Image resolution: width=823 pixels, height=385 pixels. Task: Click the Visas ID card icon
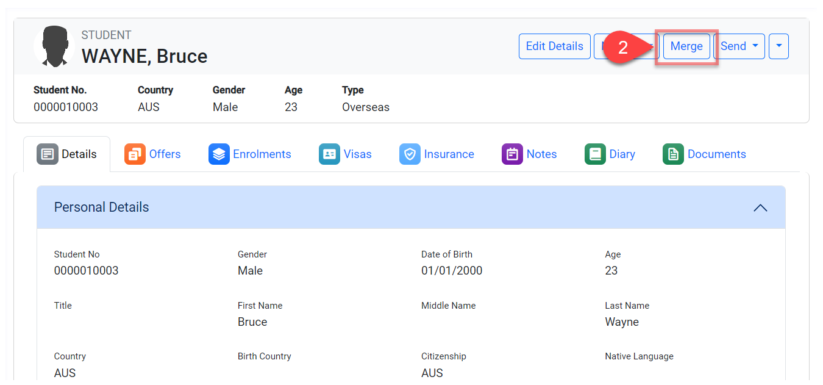(x=329, y=154)
